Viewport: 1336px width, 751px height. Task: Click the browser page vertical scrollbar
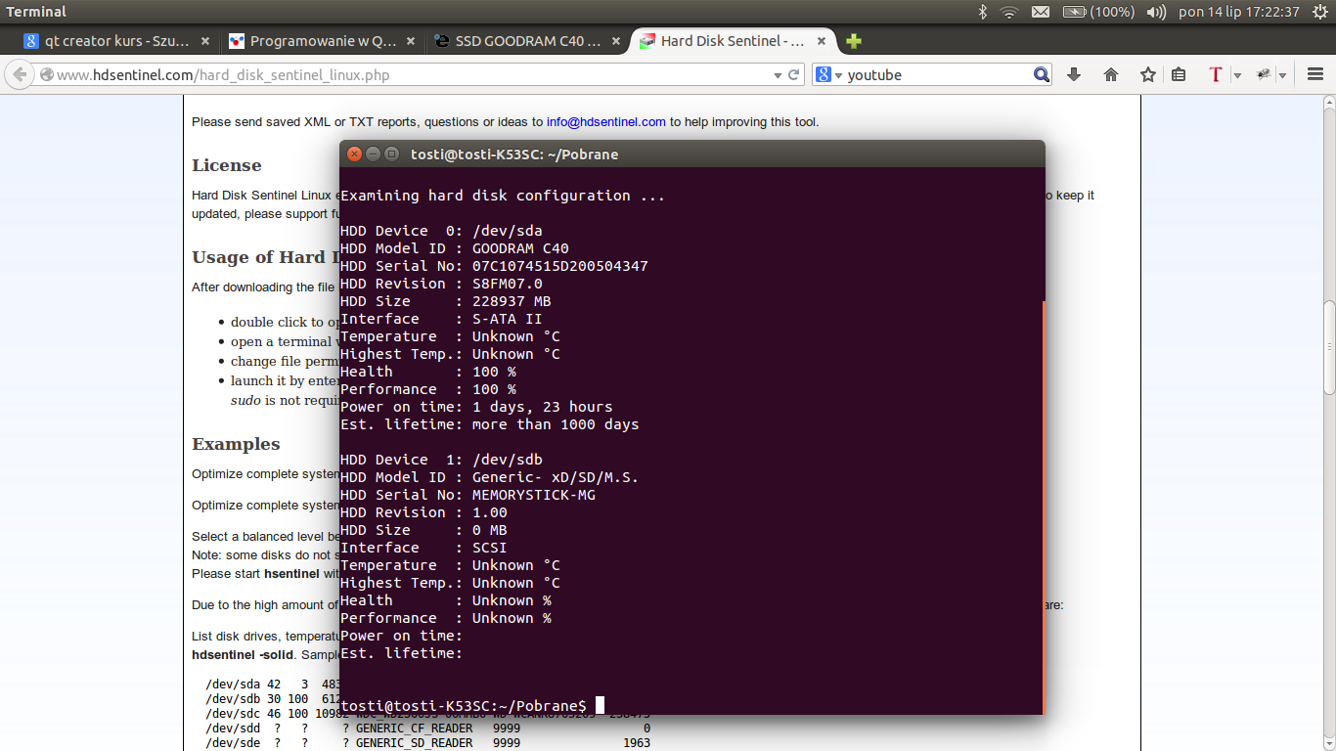(x=1329, y=347)
